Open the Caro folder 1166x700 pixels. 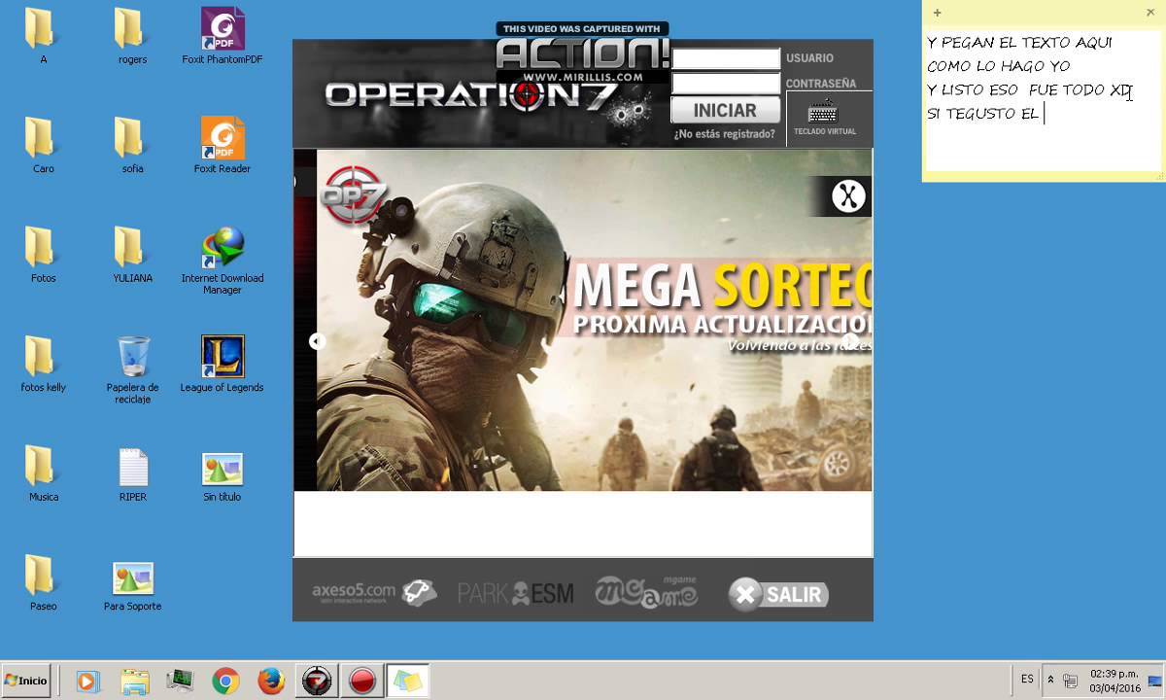pos(43,146)
